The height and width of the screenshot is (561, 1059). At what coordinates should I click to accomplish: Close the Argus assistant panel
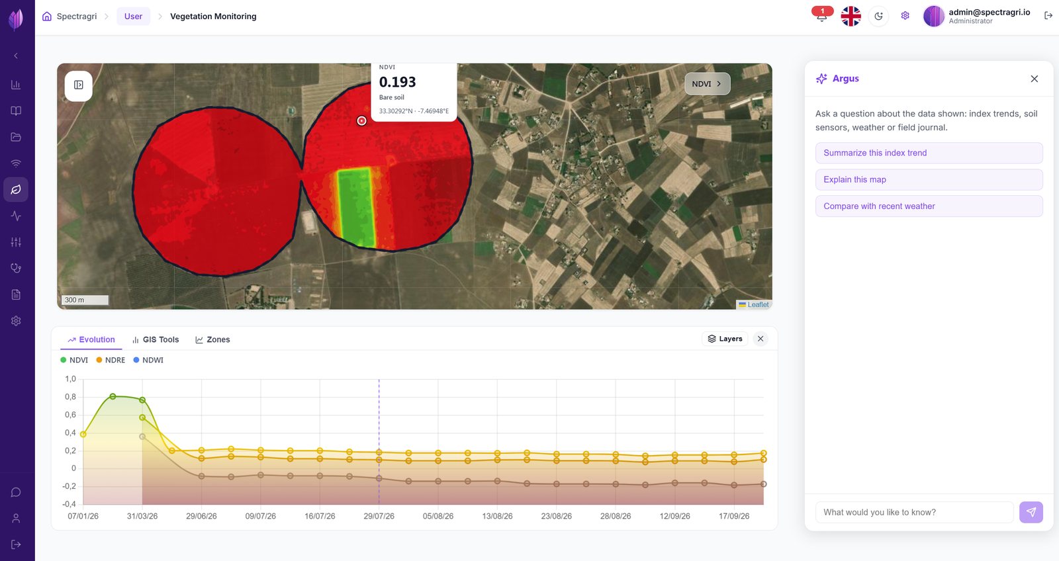(1035, 79)
